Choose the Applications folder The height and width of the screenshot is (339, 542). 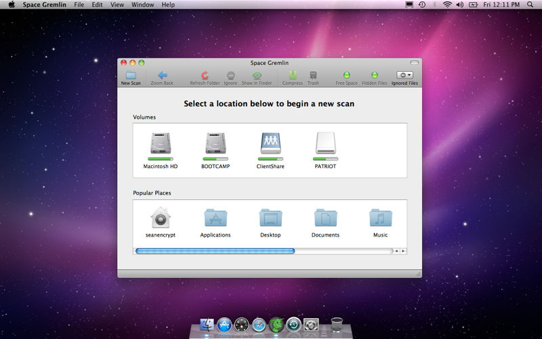click(215, 217)
